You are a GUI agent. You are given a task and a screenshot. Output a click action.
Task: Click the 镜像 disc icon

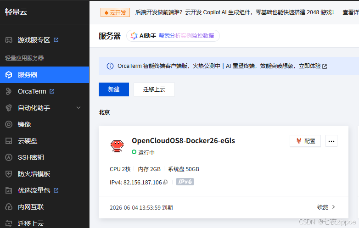9,124
